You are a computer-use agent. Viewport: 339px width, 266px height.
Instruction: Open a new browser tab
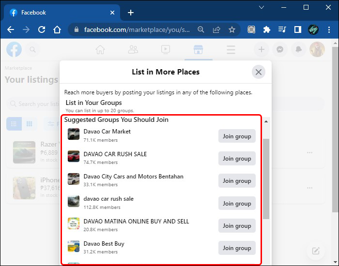point(130,13)
